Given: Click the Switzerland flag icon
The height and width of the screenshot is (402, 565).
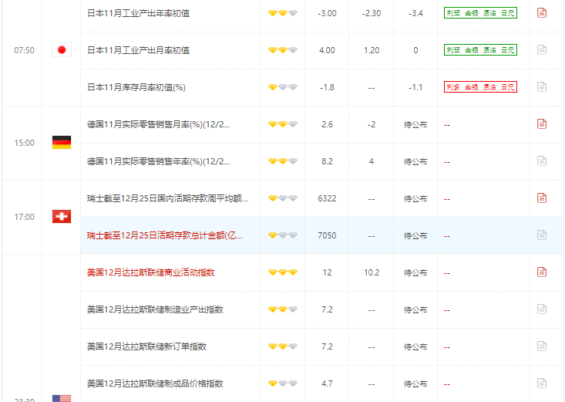Looking at the screenshot, I should point(62,217).
